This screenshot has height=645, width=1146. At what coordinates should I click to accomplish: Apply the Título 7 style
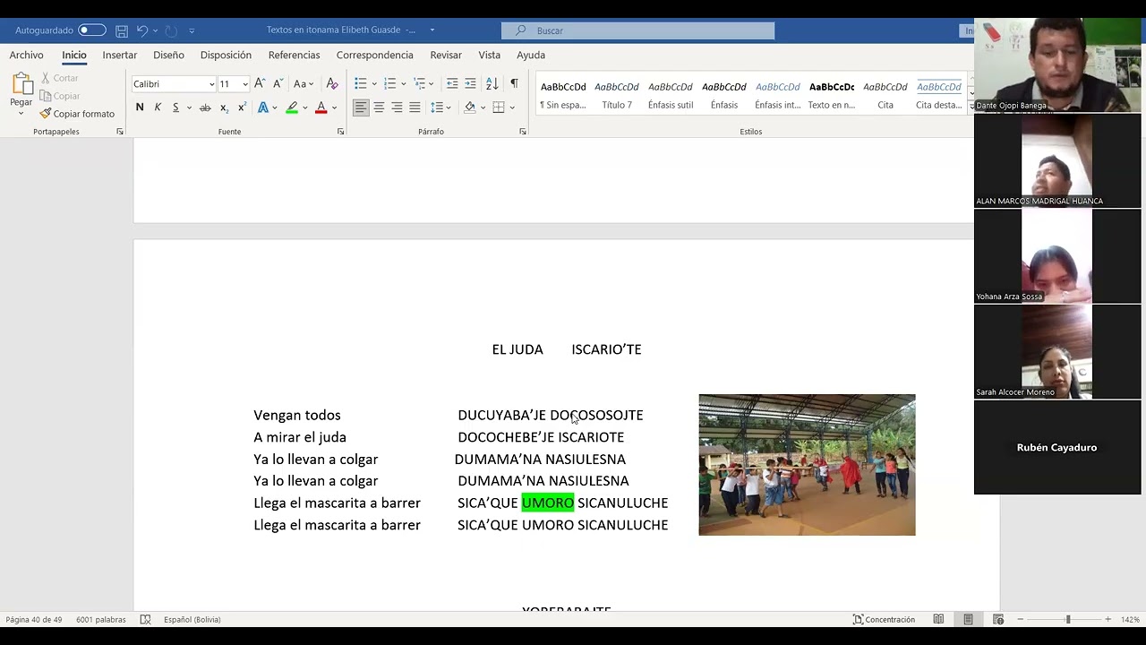[617, 95]
